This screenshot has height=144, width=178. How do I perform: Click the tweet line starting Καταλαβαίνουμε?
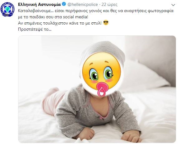(96, 11)
